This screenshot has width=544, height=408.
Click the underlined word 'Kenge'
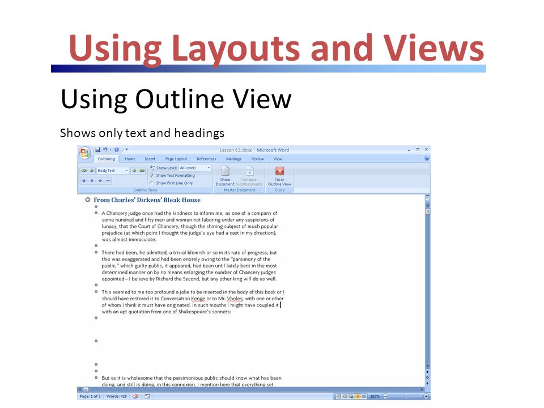[x=198, y=299]
